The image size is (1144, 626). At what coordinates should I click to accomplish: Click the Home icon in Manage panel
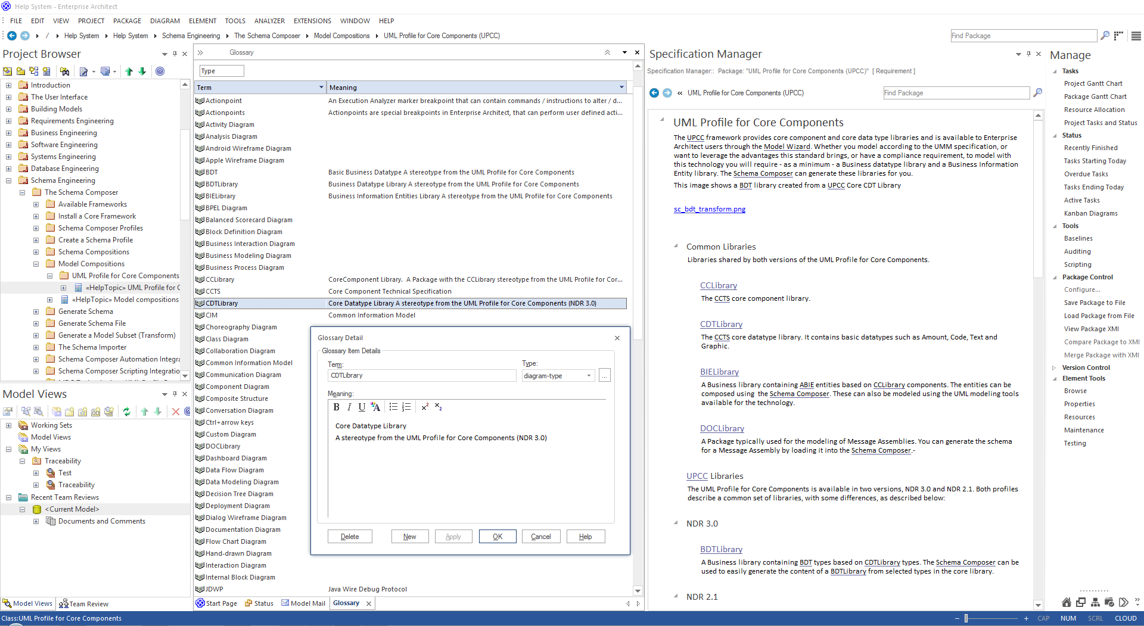1067,602
